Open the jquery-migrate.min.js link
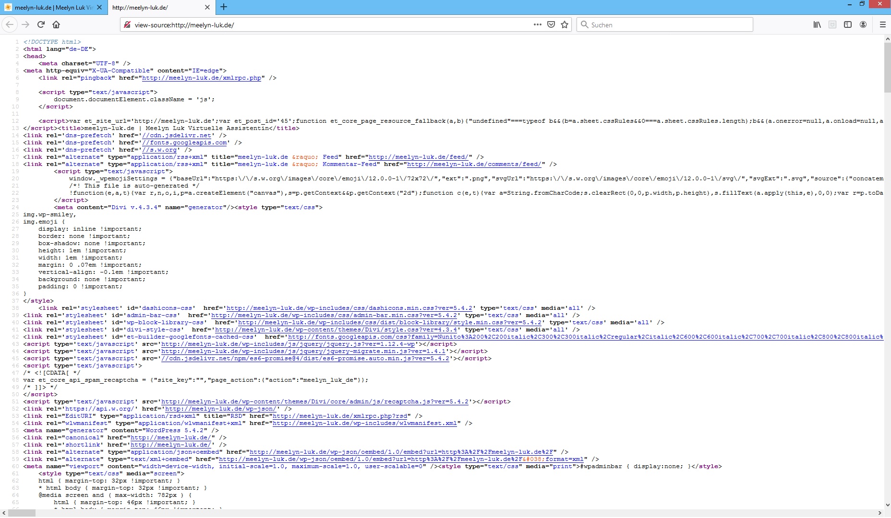The width and height of the screenshot is (891, 518). [x=303, y=351]
